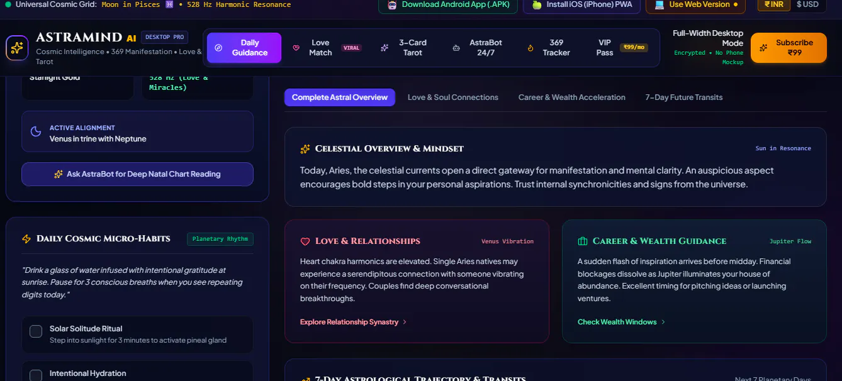Click the ₹99/mo badge on VIP Pass
Image resolution: width=842 pixels, height=381 pixels.
634,48
